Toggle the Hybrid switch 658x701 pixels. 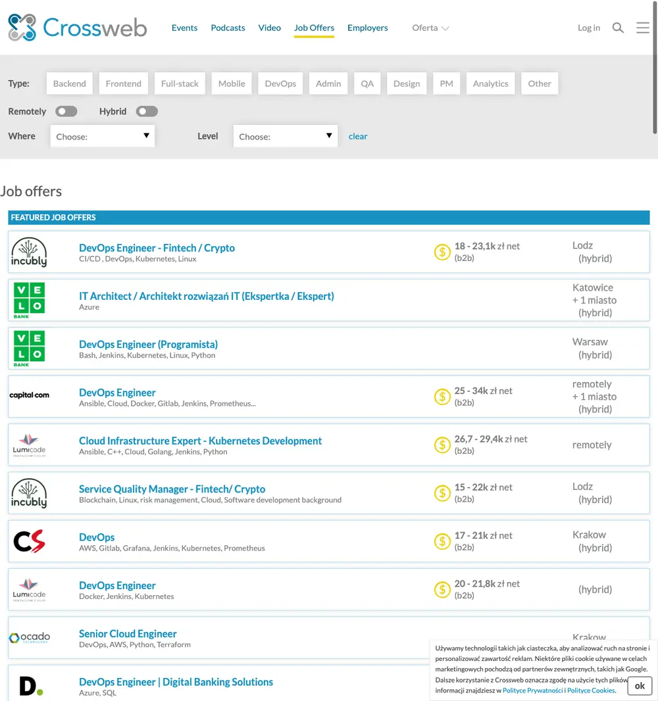(147, 111)
